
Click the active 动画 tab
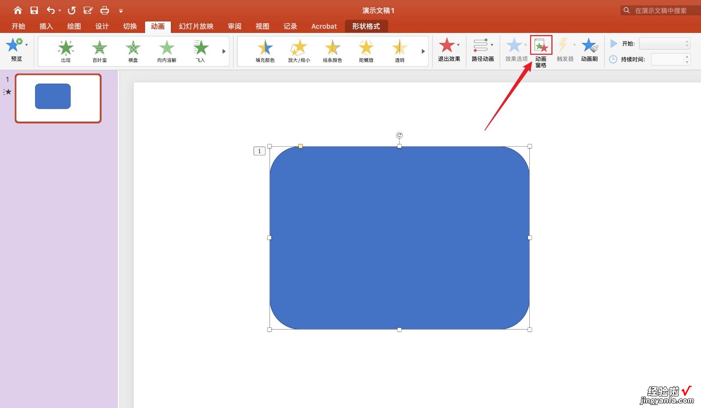(158, 26)
